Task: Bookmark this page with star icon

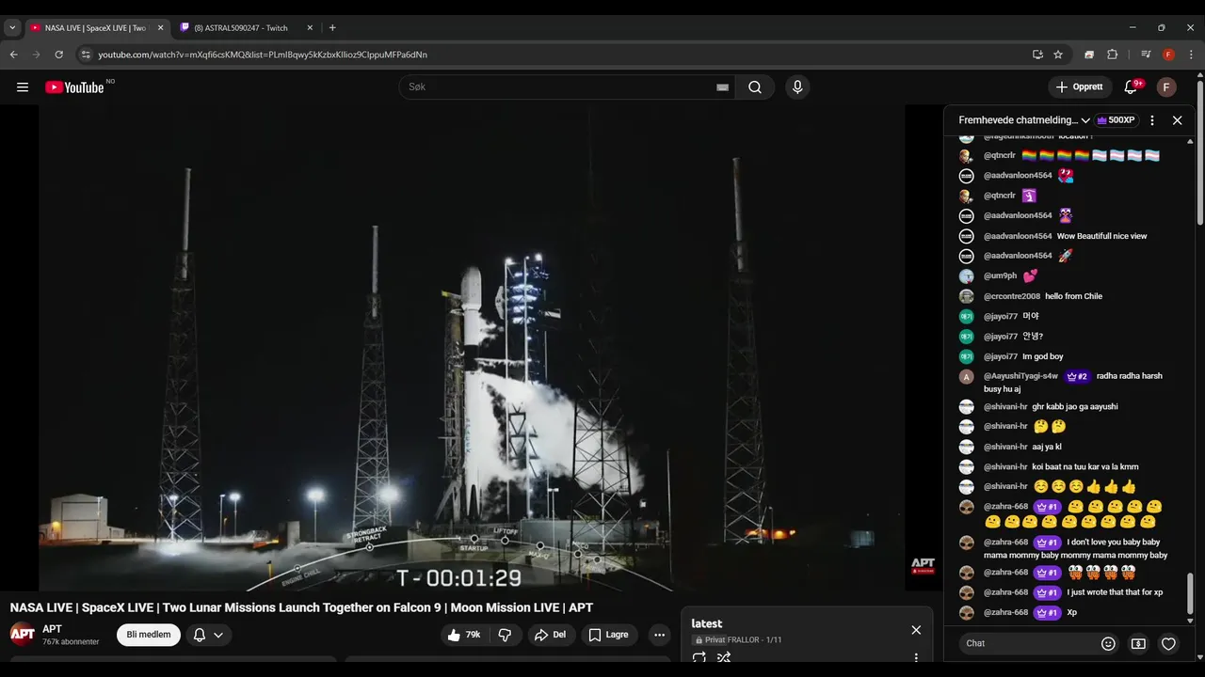Action: point(1058,55)
